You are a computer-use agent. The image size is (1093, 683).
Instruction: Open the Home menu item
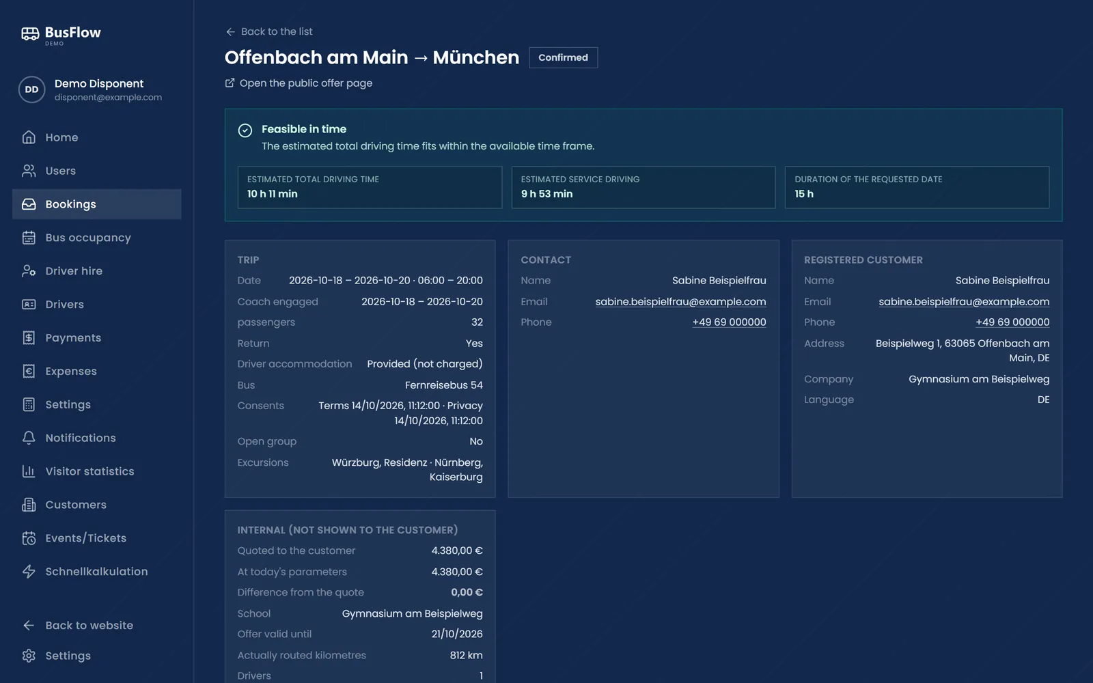pos(96,137)
